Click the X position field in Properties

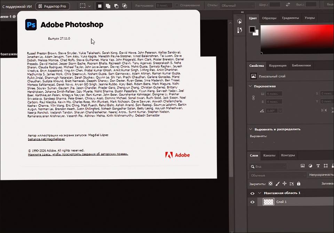[x=327, y=93]
